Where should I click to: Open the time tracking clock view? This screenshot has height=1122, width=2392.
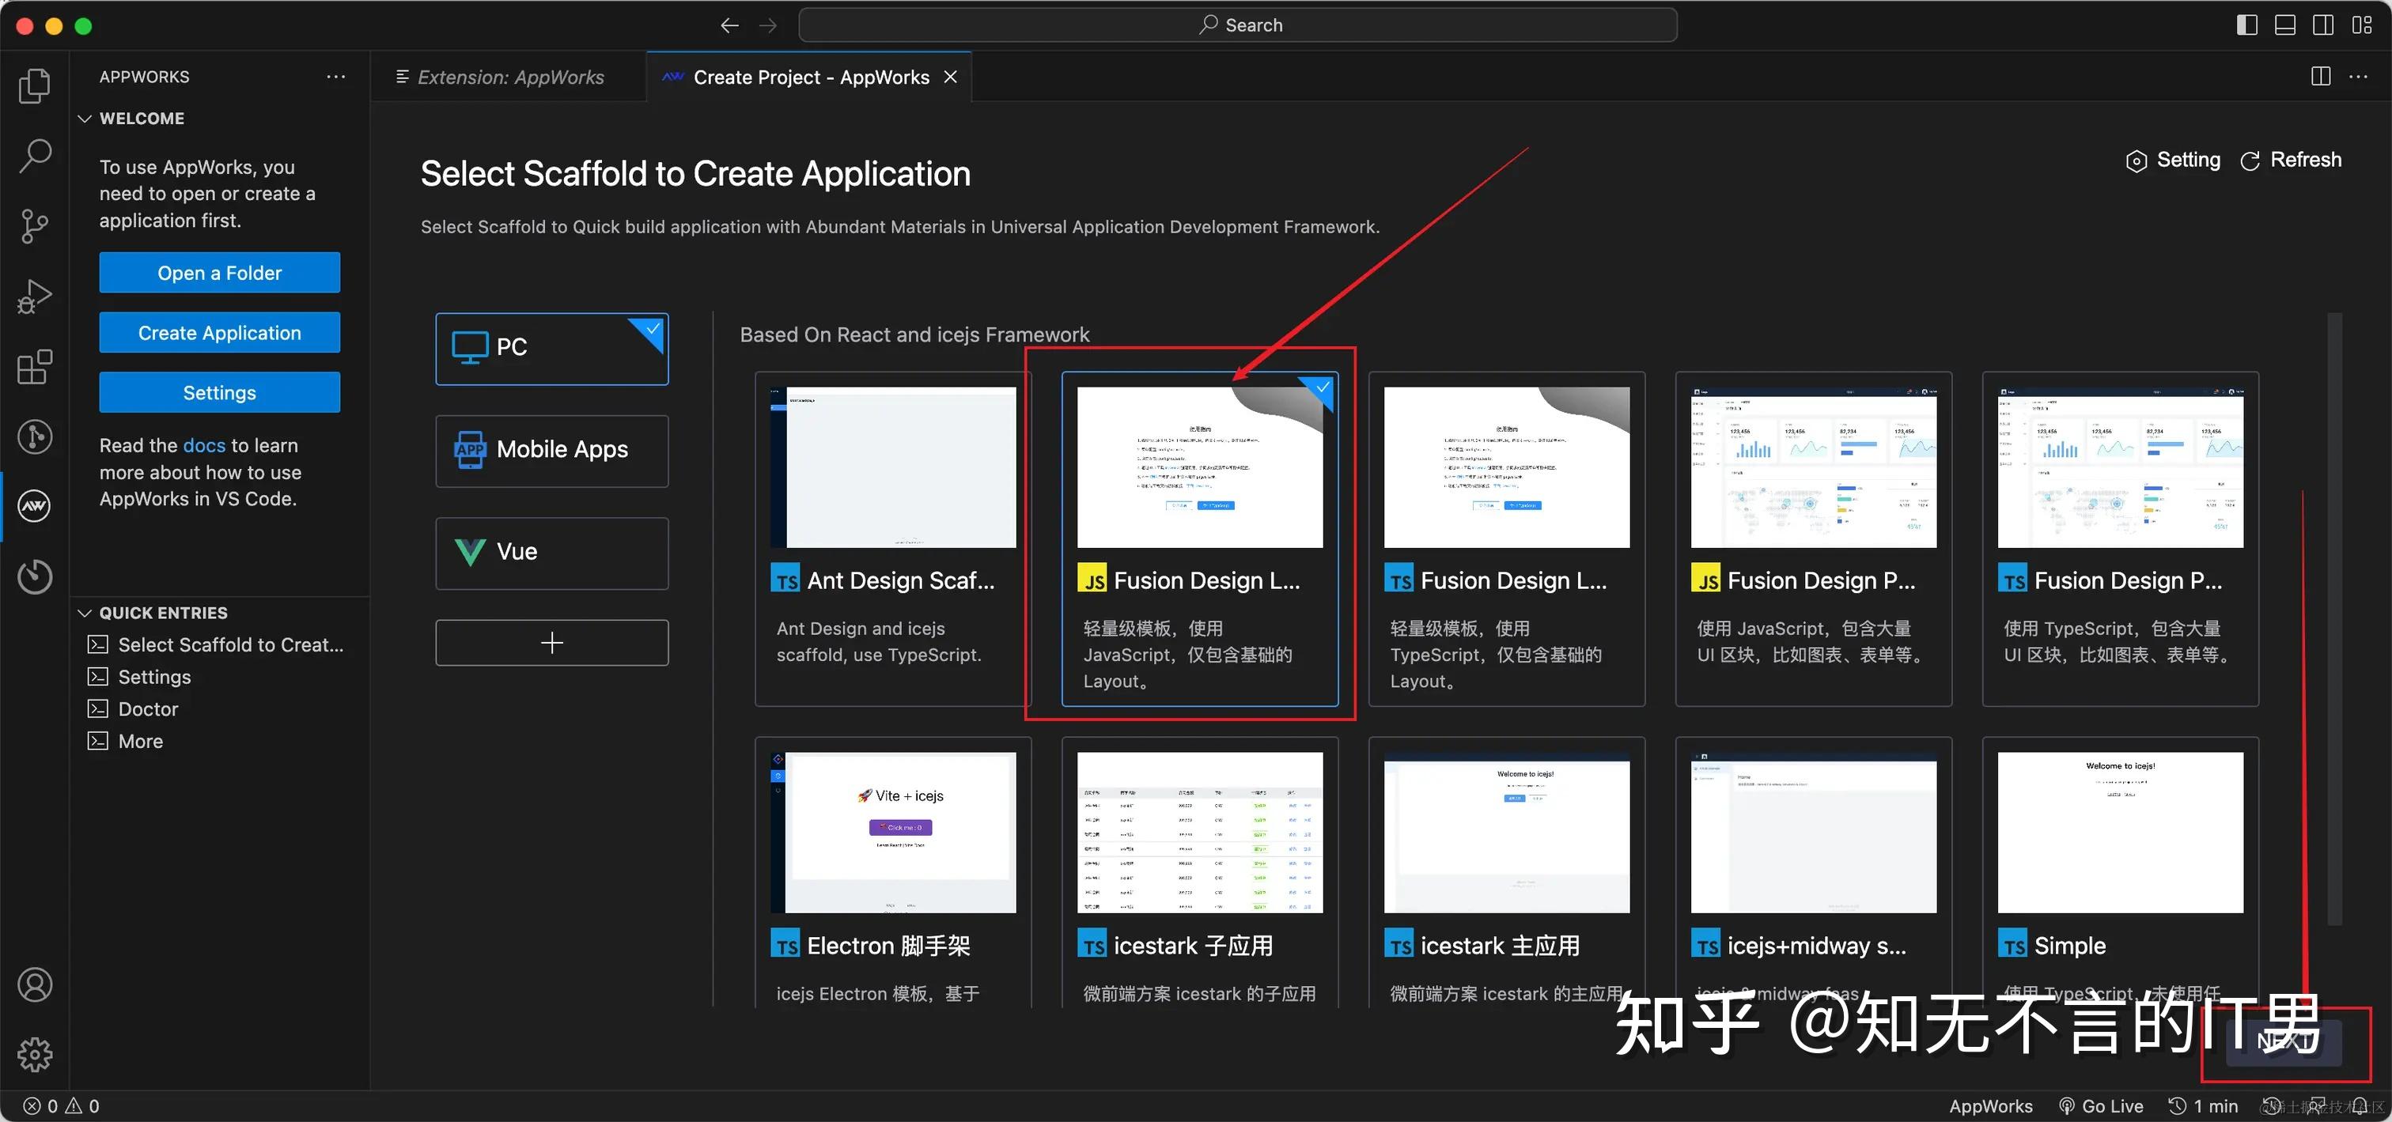coord(34,576)
